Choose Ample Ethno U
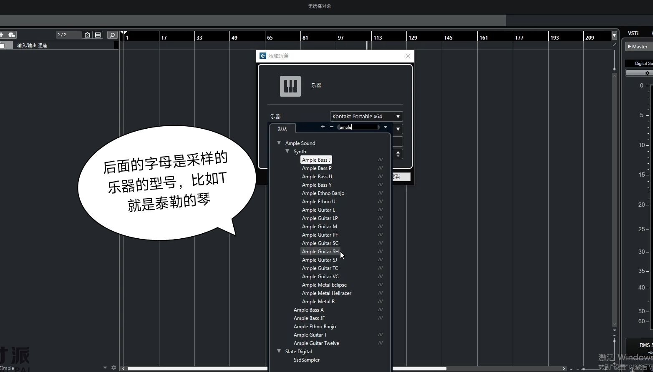Screen dimensions: 653x372 [x=318, y=201]
